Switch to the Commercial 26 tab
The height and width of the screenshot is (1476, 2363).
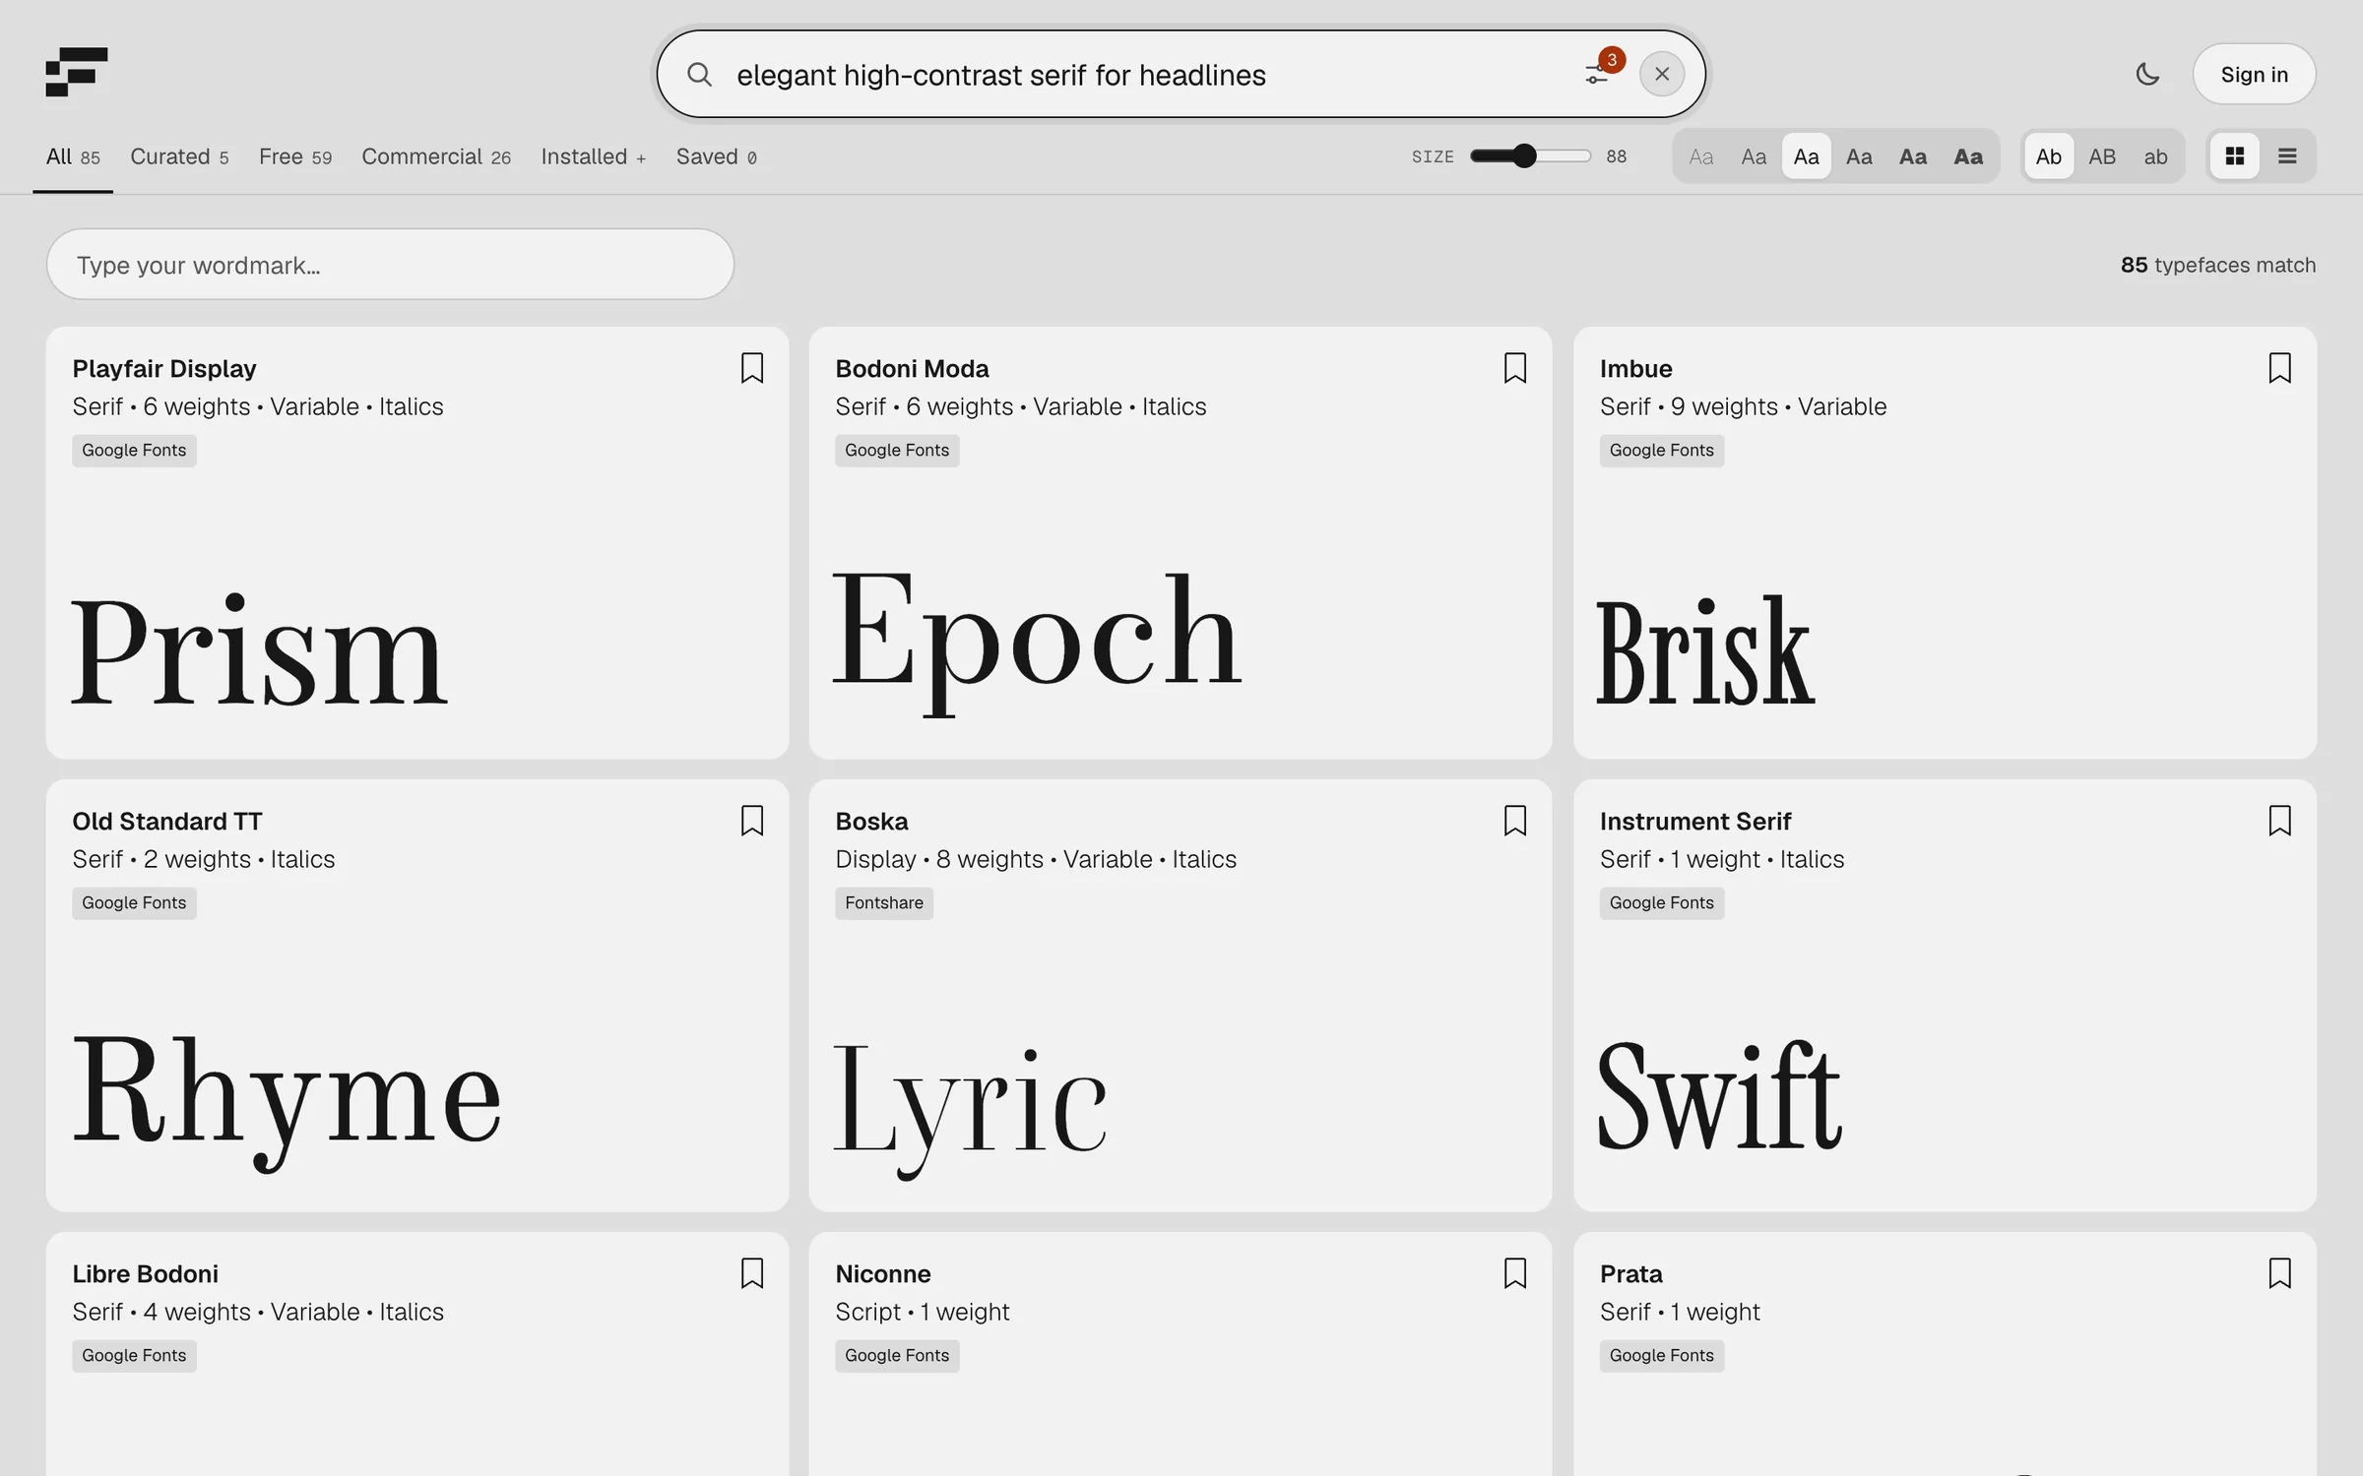point(436,156)
